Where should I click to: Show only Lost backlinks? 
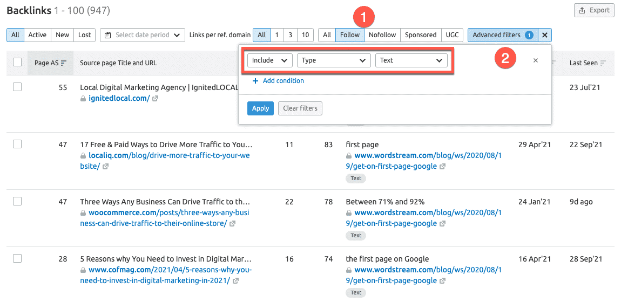[85, 35]
